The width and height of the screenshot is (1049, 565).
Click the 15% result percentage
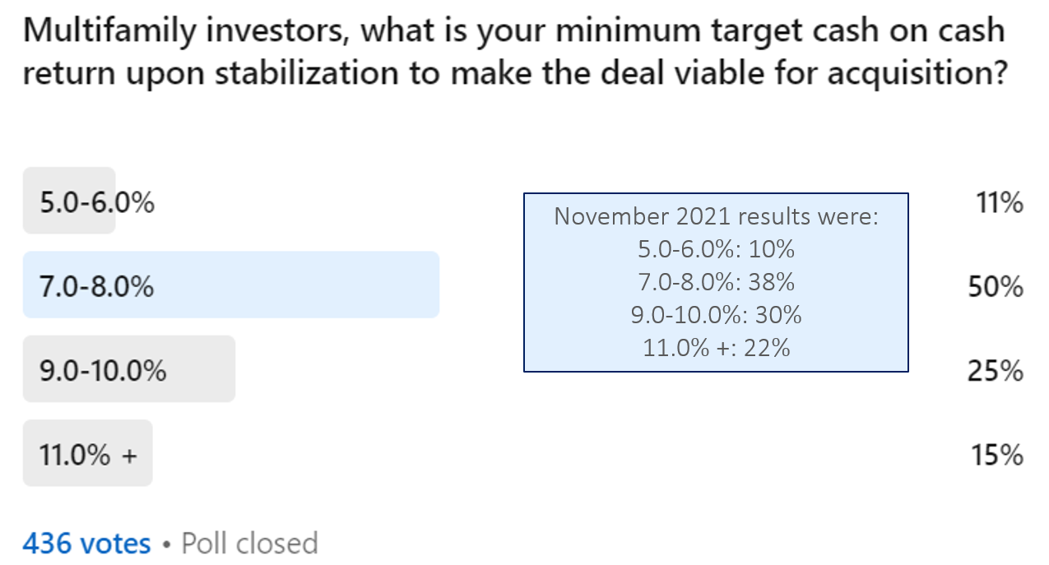[x=997, y=455]
